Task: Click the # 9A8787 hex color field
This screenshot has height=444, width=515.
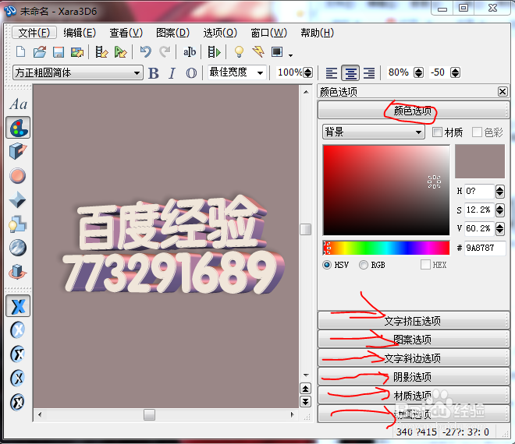Action: coord(485,248)
